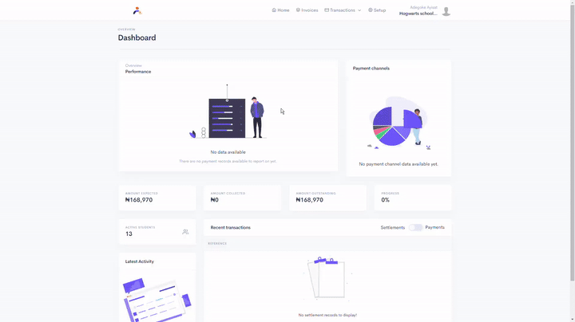Select the Payments label beside toggle

[x=434, y=227]
